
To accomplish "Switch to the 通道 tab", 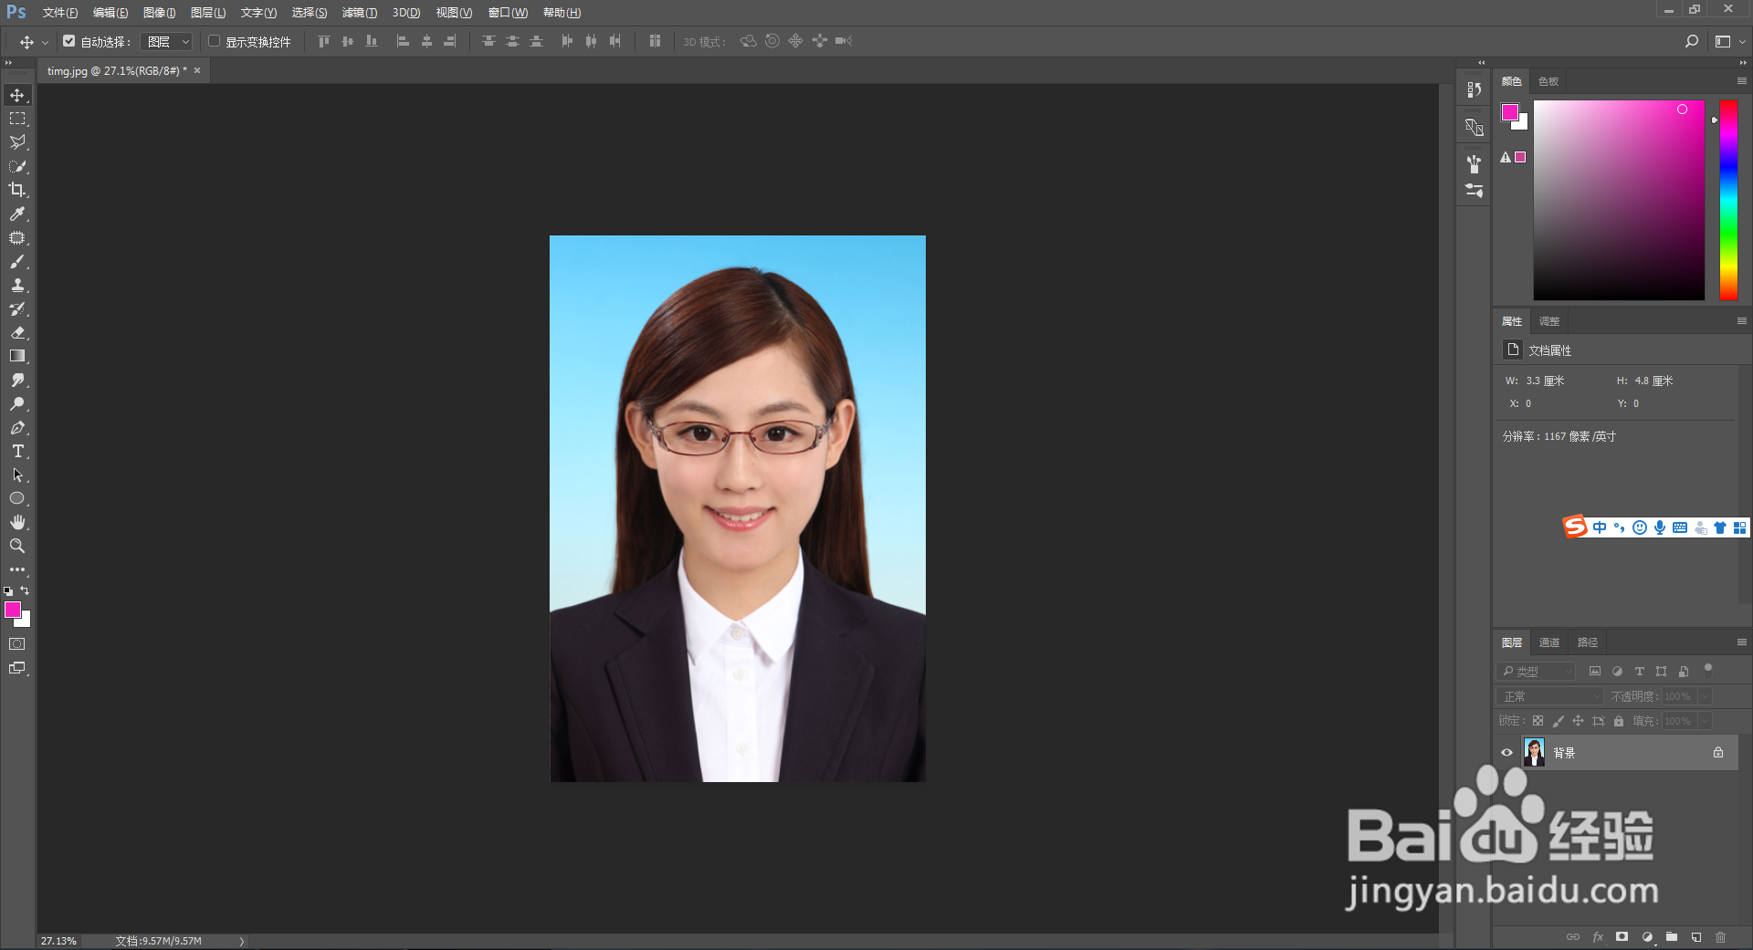I will (1549, 642).
